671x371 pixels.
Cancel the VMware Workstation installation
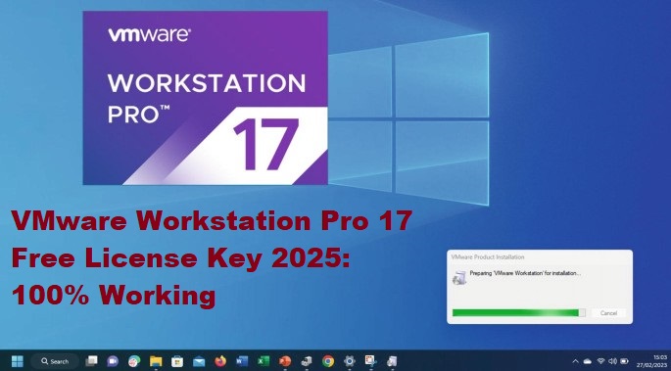608,313
